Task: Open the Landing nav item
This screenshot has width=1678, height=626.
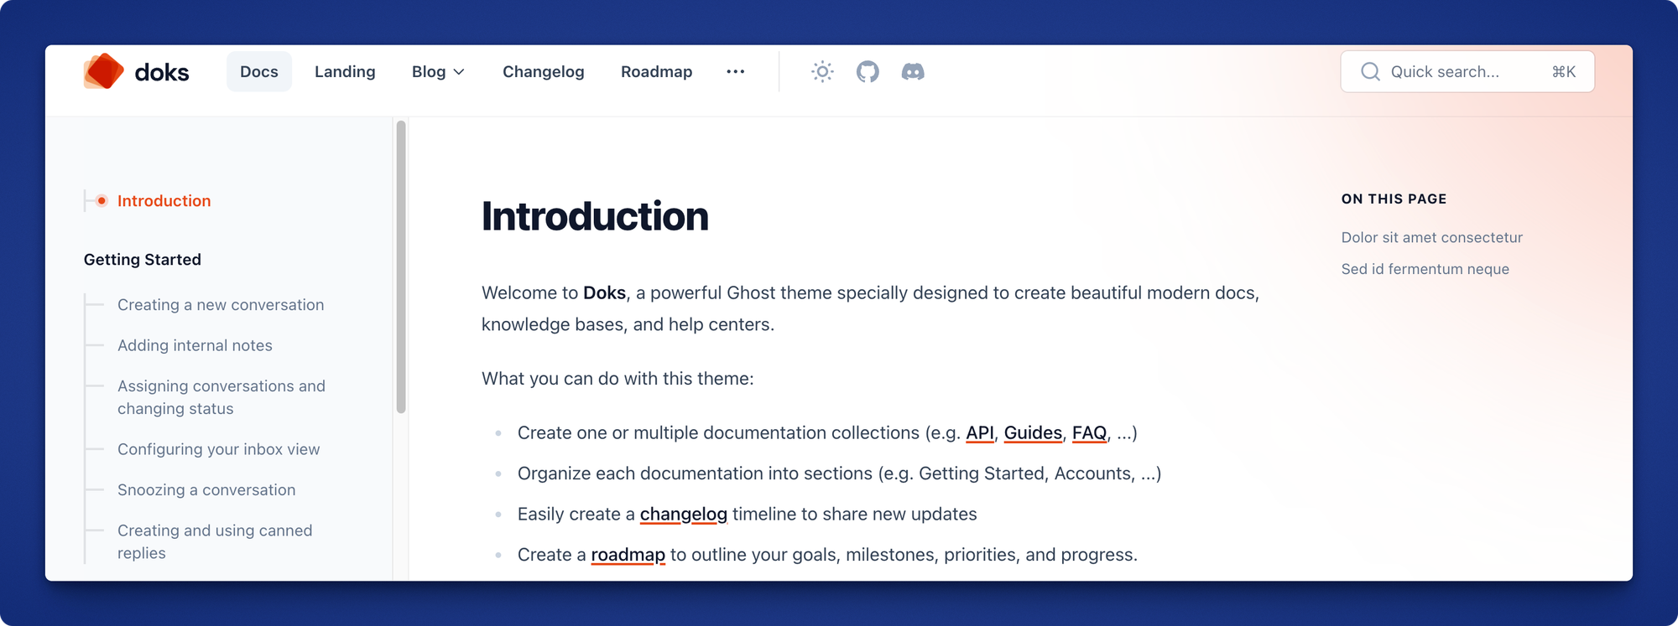Action: [345, 71]
